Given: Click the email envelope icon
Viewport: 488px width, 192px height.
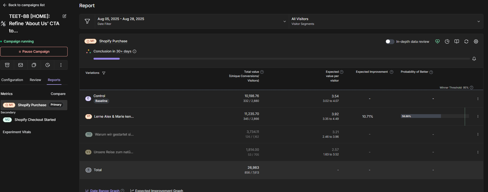Looking at the screenshot, I should 21,65.
